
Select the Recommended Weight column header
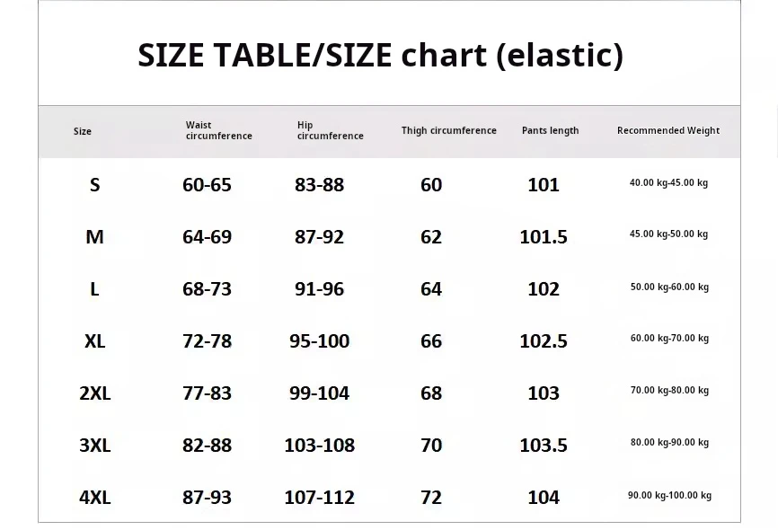click(x=667, y=131)
